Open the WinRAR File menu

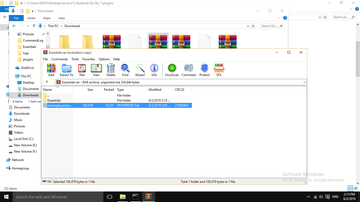(x=45, y=59)
